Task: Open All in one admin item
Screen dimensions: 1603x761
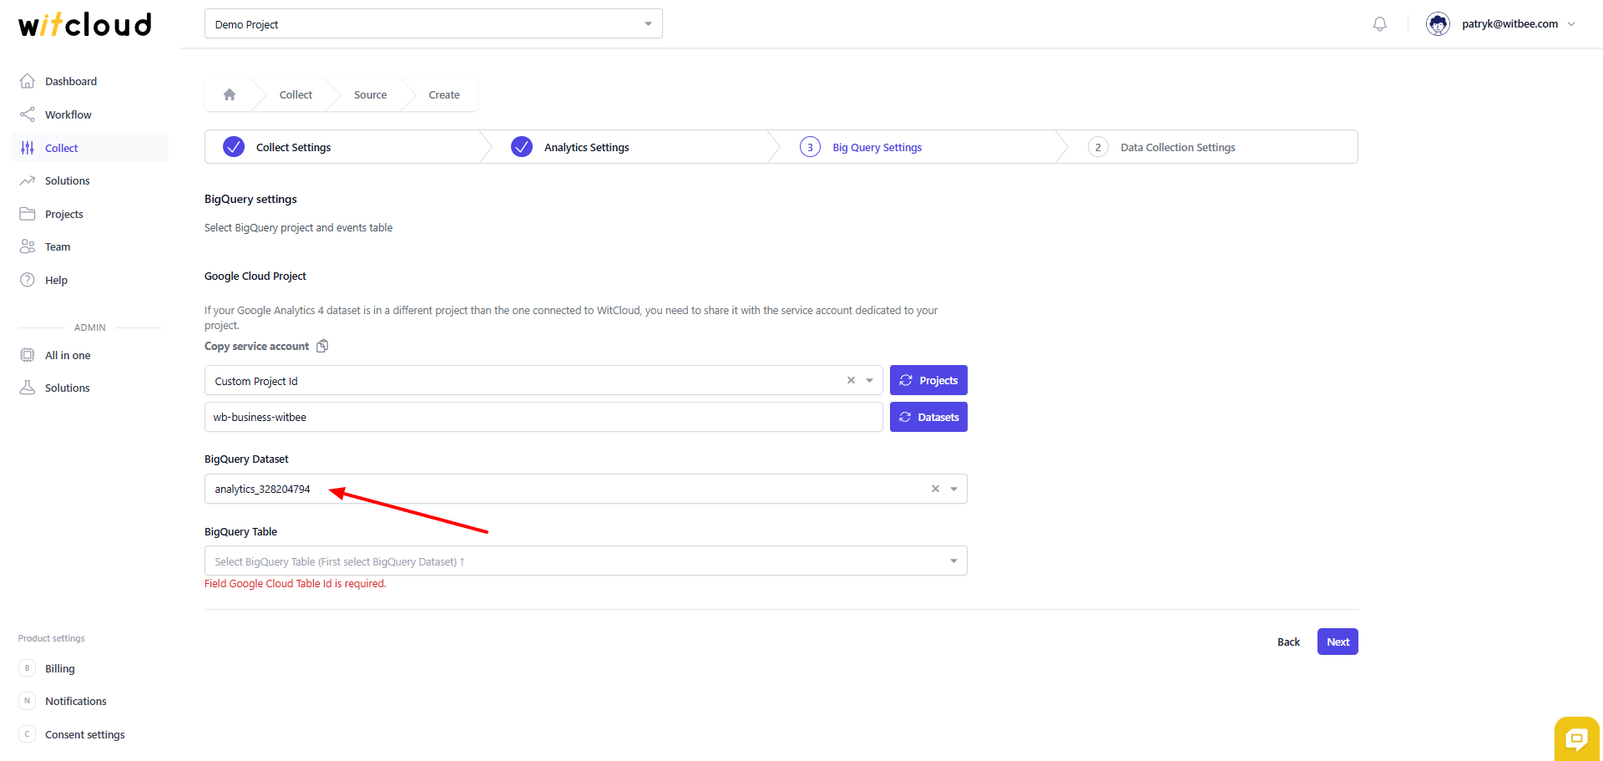Action: [x=68, y=355]
